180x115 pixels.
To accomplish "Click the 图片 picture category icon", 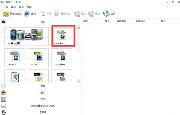I will coord(4,93).
